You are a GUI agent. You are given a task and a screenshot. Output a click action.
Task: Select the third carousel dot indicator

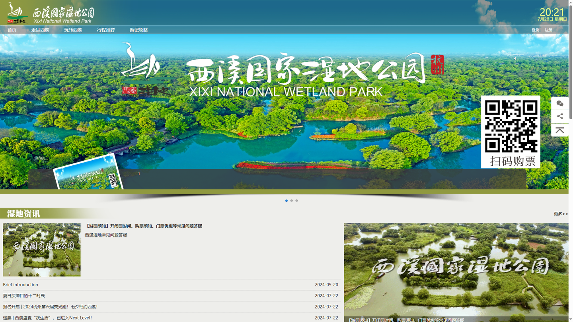(296, 201)
